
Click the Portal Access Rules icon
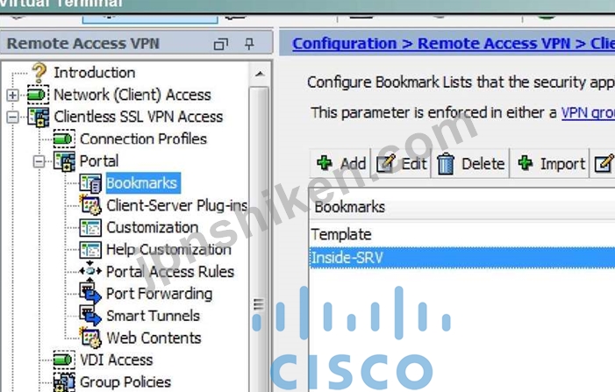point(90,271)
